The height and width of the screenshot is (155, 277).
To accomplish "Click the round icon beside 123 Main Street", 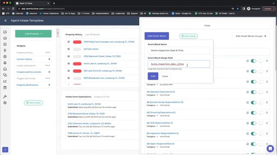I will click(x=68, y=49).
